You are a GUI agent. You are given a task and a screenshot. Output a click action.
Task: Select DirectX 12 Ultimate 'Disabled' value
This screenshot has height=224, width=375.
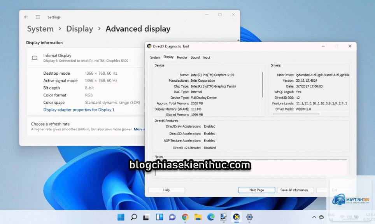coord(210,148)
